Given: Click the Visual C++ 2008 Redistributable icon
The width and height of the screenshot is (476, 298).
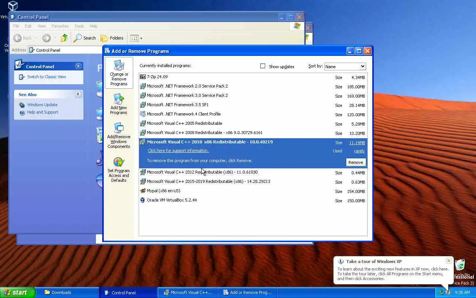Looking at the screenshot, I should coord(143,133).
